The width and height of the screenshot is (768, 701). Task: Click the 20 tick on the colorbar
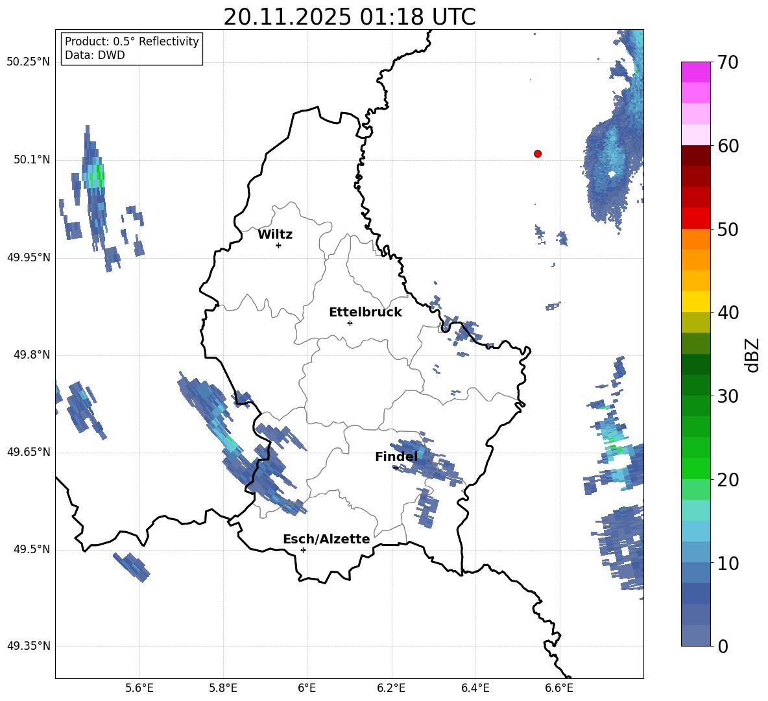(x=728, y=480)
